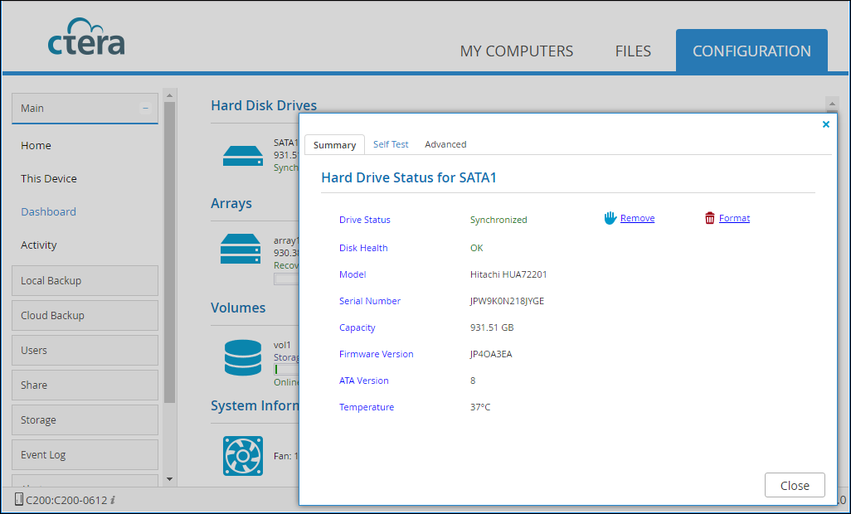Image resolution: width=851 pixels, height=514 pixels.
Task: Click the sidebar scrollbar thumb
Action: tap(169, 253)
